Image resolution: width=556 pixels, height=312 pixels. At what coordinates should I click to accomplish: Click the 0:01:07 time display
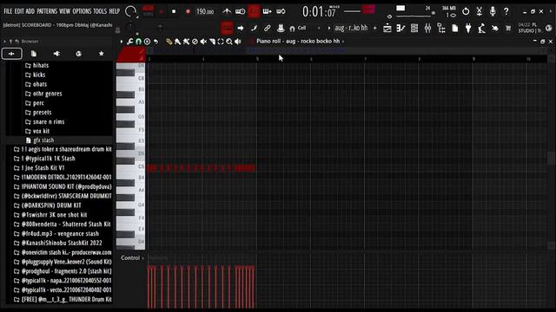pos(319,12)
